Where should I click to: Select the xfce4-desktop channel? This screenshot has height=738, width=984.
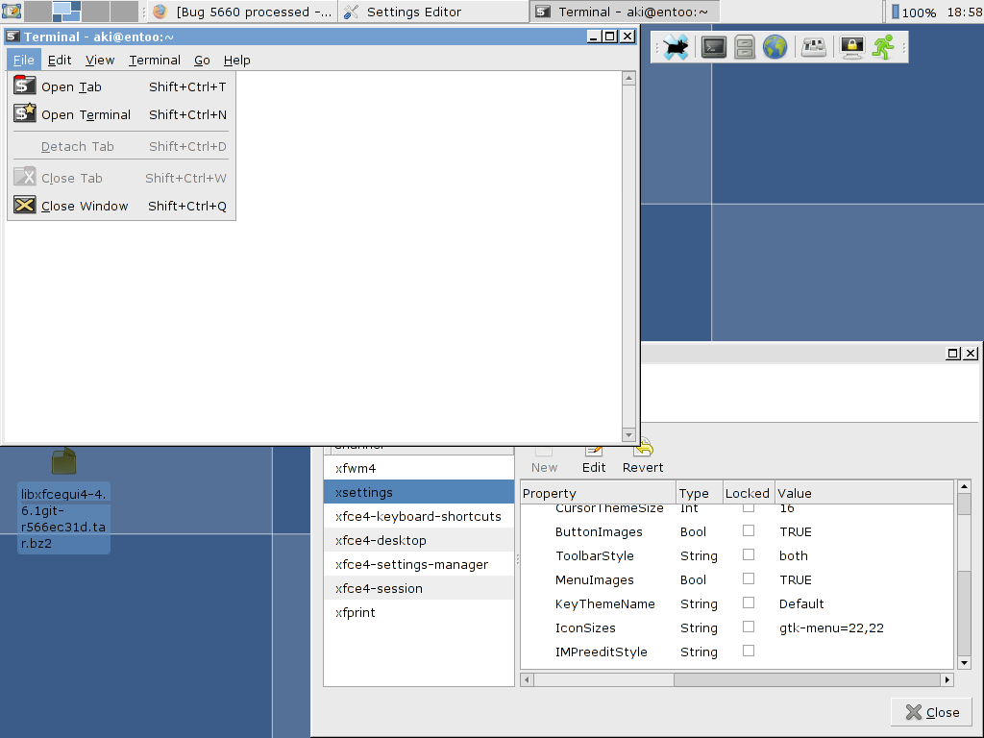coord(381,540)
